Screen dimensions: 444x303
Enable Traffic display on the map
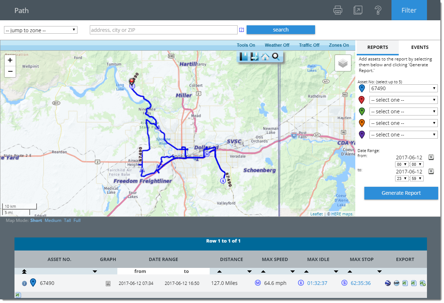309,45
